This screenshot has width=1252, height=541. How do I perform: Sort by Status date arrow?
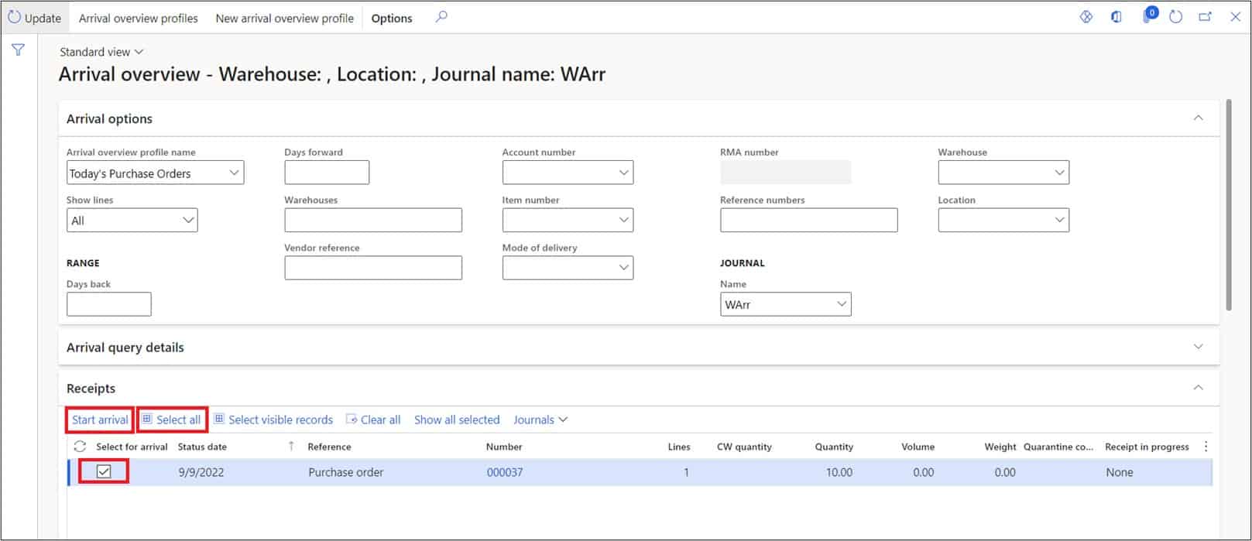pyautogui.click(x=291, y=446)
